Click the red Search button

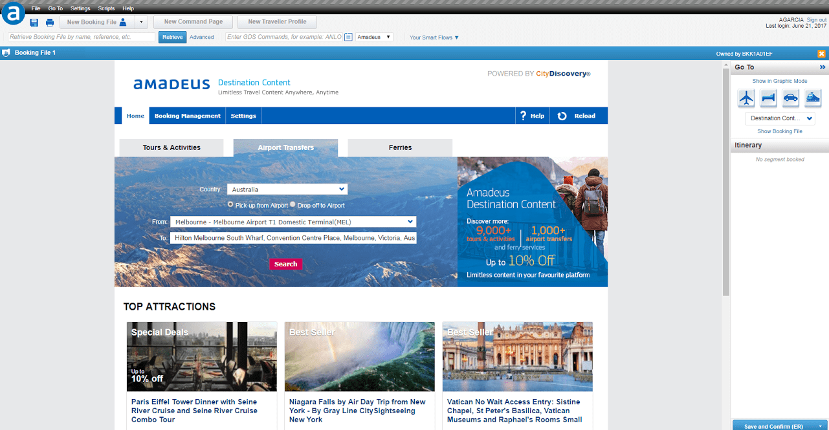point(285,264)
